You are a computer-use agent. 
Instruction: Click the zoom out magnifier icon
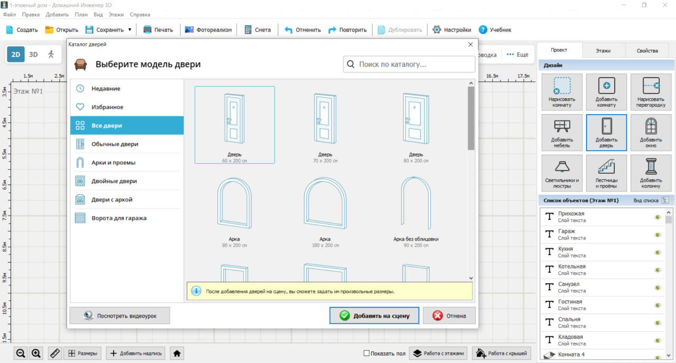(21, 353)
